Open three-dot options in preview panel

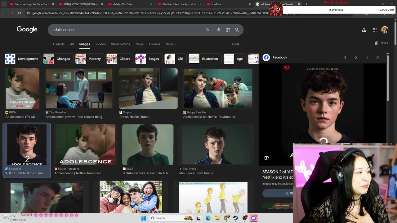367,57
